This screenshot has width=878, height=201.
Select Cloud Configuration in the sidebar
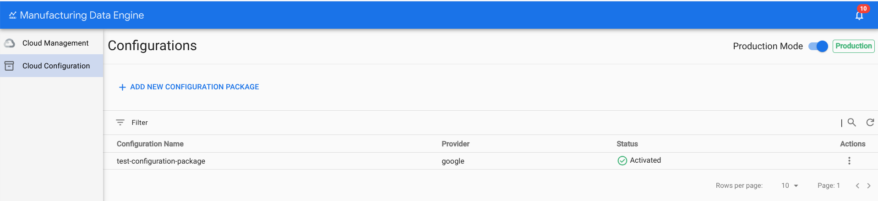56,66
